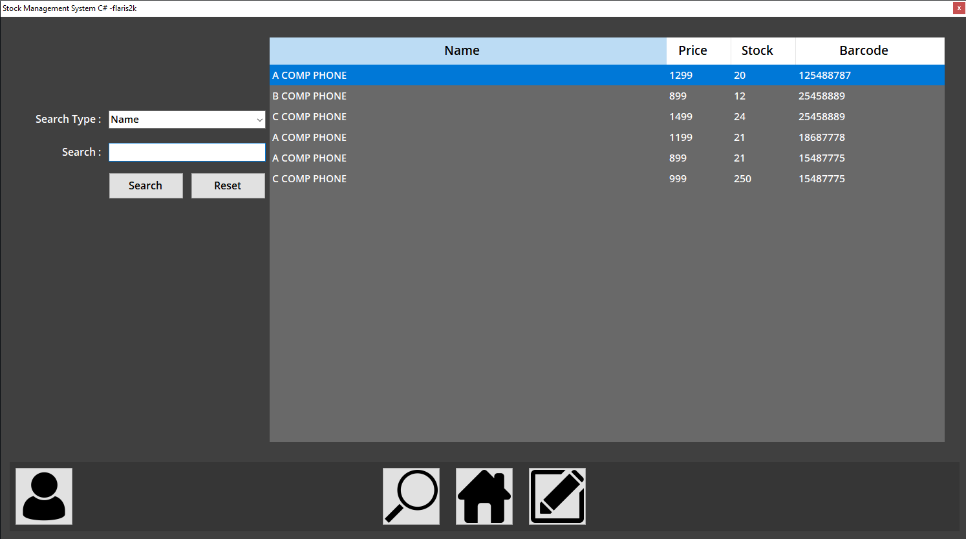Image resolution: width=966 pixels, height=539 pixels.
Task: Select the row with stock value 250
Action: 453,178
